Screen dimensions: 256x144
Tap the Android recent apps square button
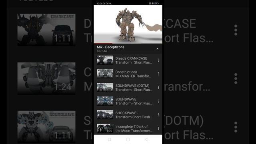[x=109, y=139]
